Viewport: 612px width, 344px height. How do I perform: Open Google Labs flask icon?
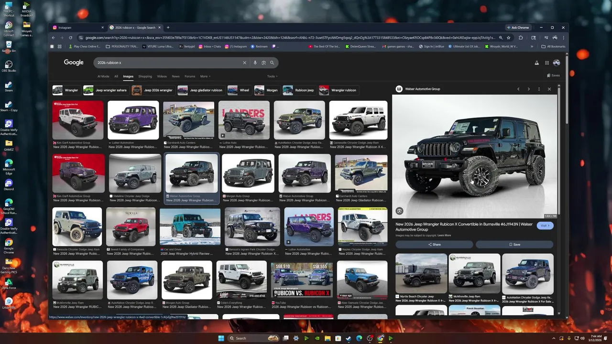(x=536, y=63)
